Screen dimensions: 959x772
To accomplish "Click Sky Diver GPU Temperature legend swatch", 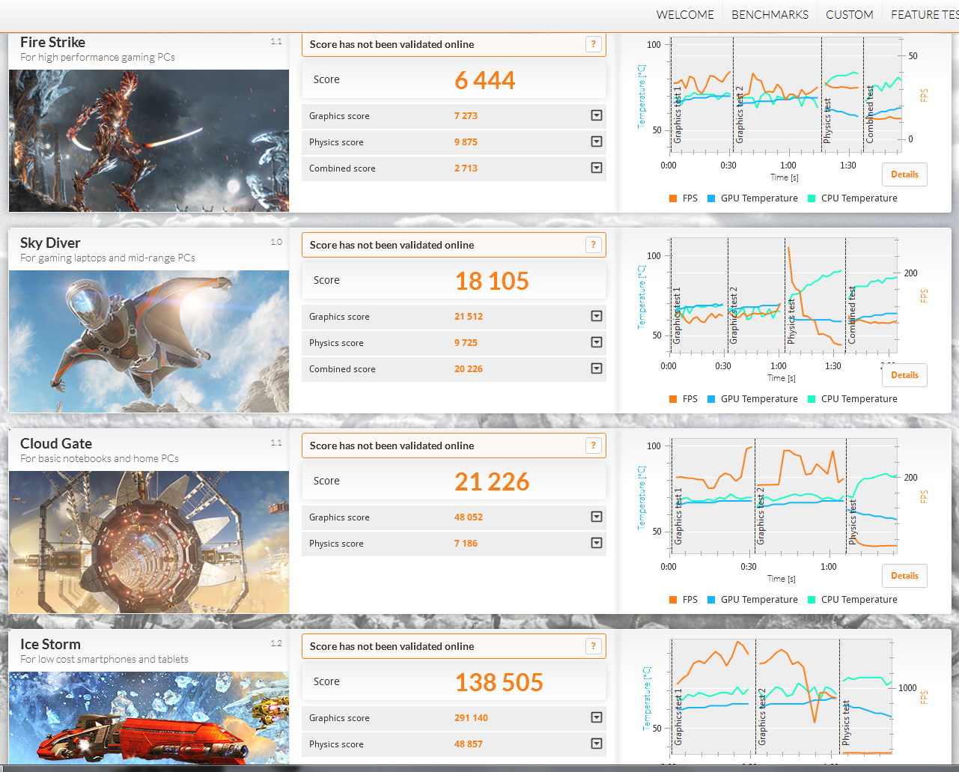I will coord(711,399).
